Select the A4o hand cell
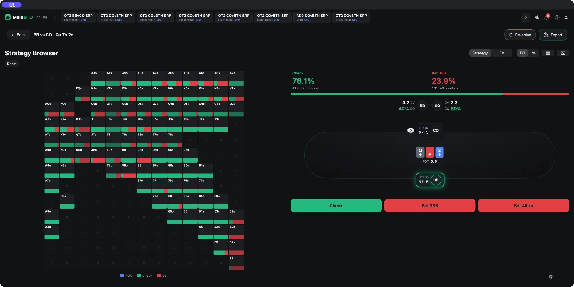Screen dimensions: 574x287 52,232
